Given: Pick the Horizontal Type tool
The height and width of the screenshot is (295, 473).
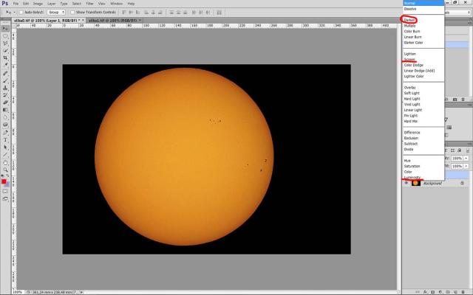Looking at the screenshot, I should click(x=4, y=140).
